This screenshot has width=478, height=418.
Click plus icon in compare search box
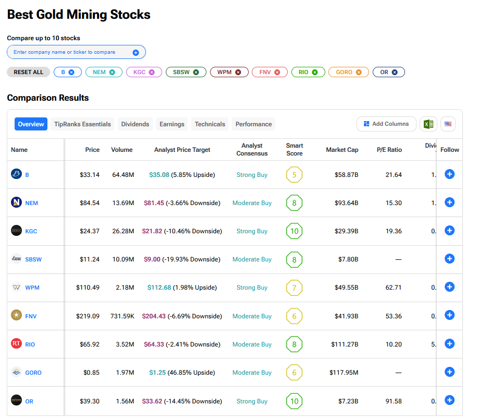[136, 52]
